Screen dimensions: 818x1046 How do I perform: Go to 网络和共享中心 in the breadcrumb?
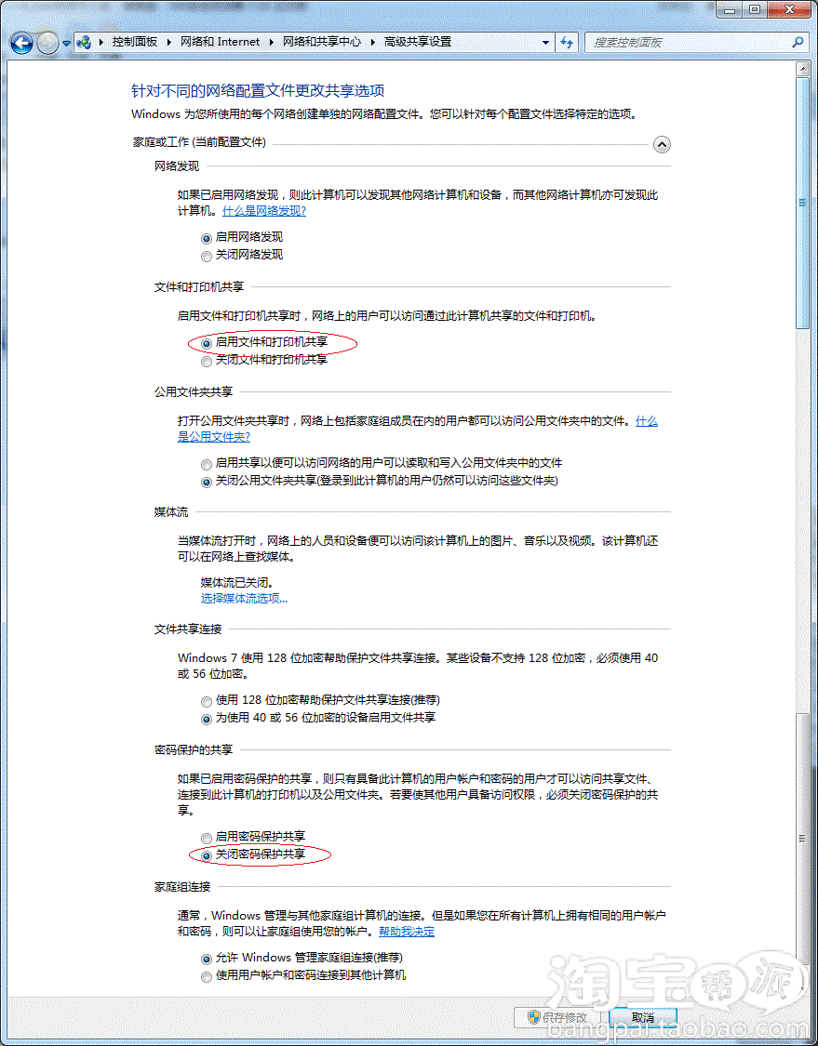pyautogui.click(x=321, y=42)
